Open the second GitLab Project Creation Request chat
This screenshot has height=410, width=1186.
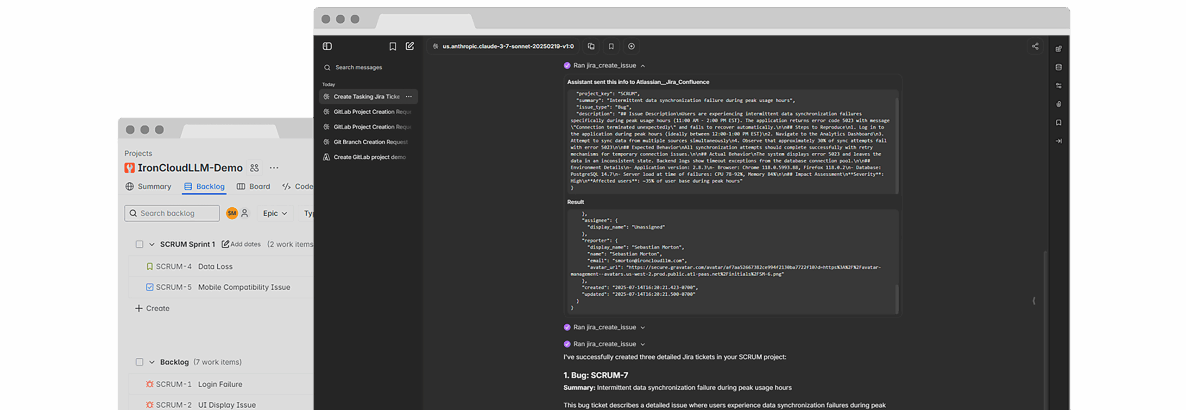(368, 127)
